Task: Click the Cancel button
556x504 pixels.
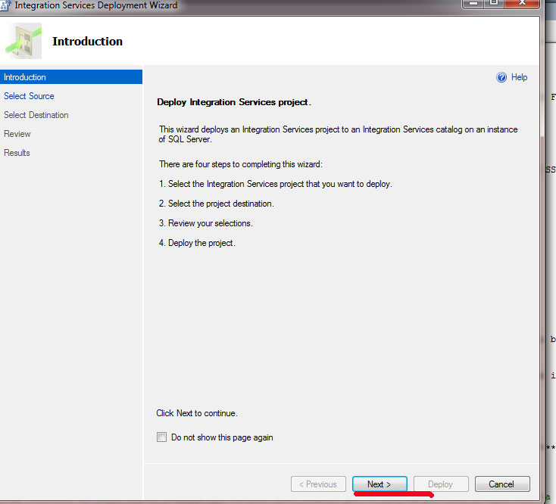Action: (502, 484)
